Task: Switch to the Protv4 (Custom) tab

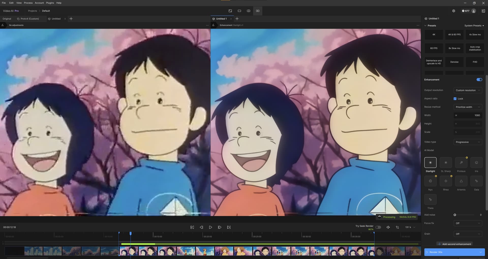Action: pos(29,19)
